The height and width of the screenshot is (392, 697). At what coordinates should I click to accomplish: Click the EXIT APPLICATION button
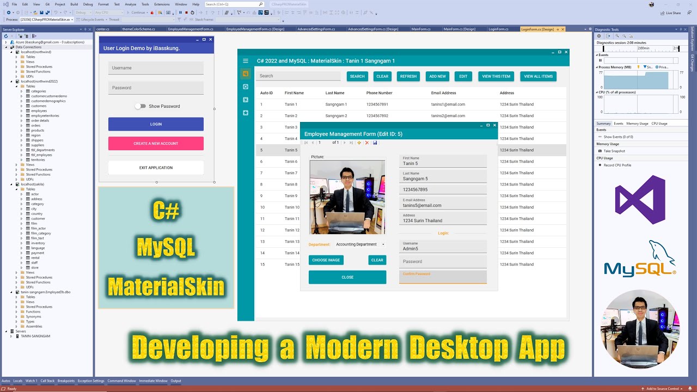[156, 168]
